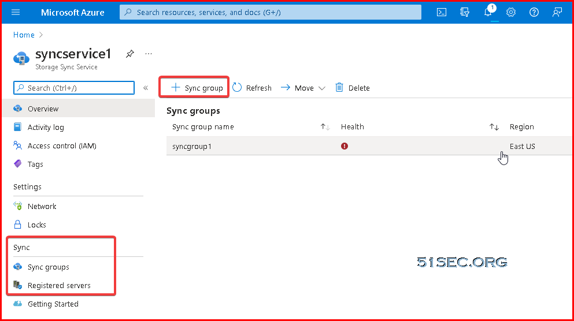574x321 pixels.
Task: Click the Getting Started icon
Action: (x=17, y=304)
